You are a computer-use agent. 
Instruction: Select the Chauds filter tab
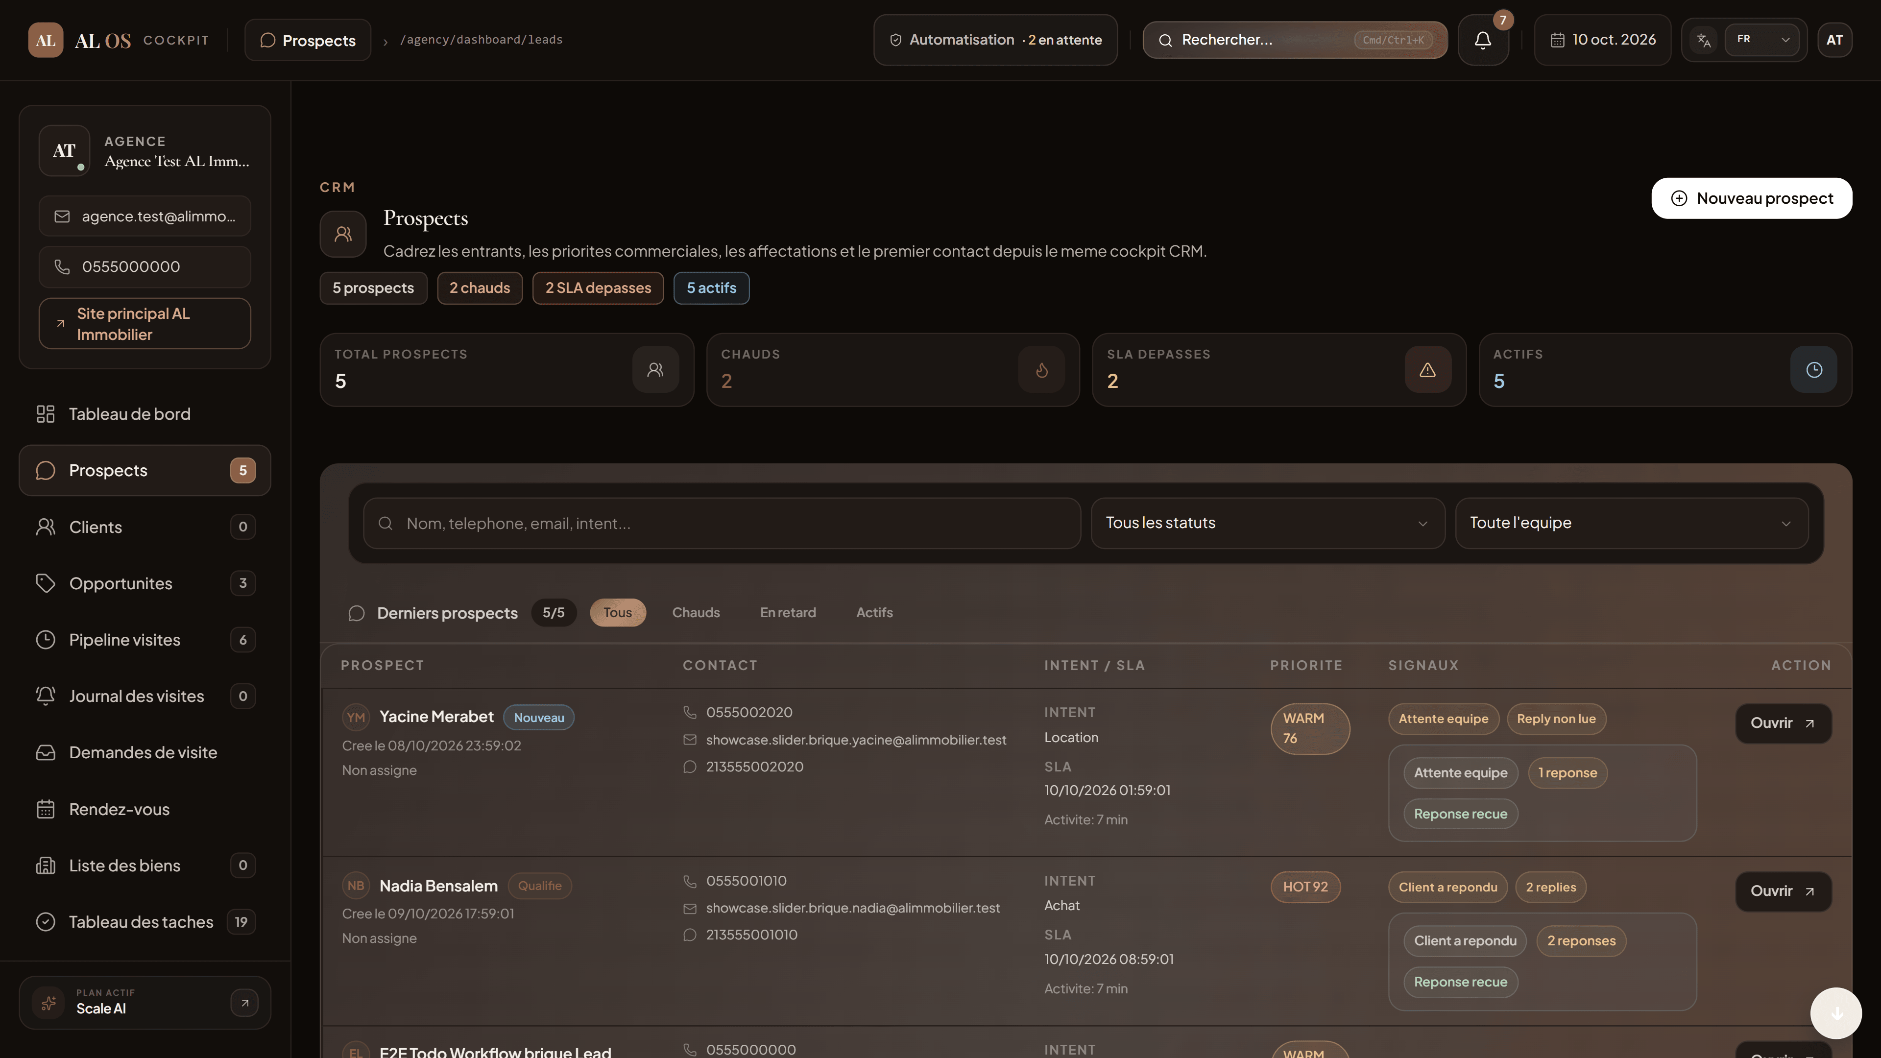click(695, 613)
